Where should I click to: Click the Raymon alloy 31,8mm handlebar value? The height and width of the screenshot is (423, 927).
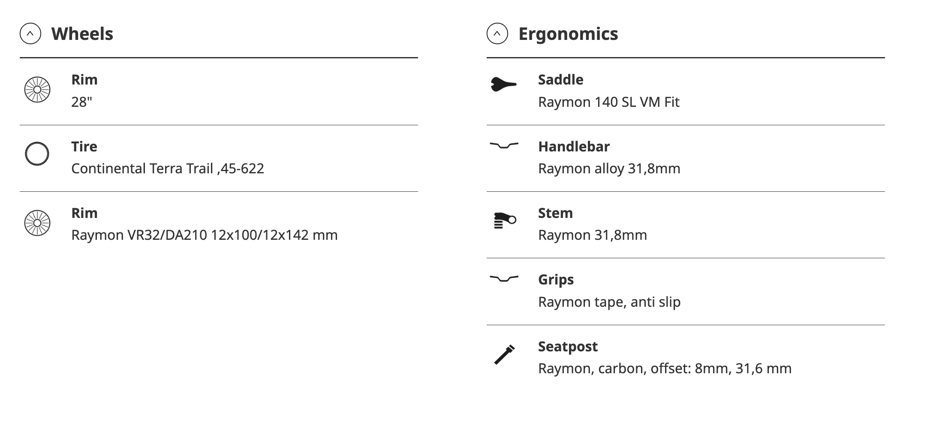pos(609,169)
